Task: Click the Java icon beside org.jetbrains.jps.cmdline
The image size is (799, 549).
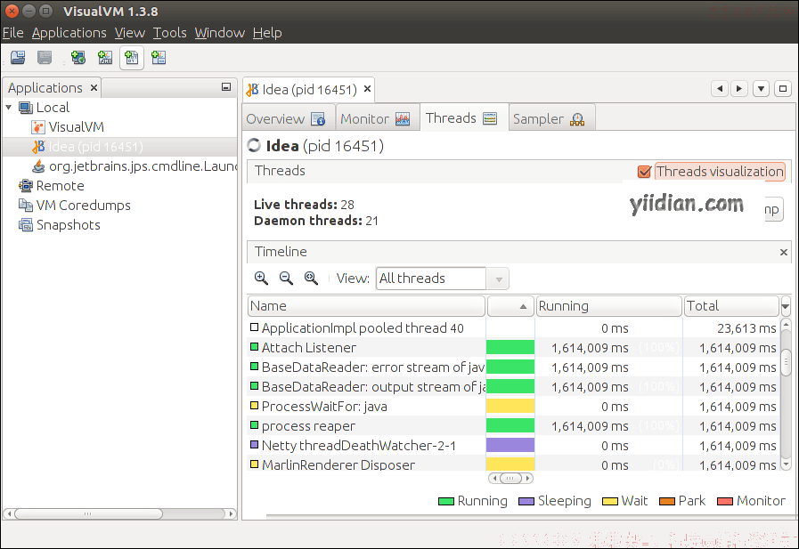Action: click(x=38, y=166)
